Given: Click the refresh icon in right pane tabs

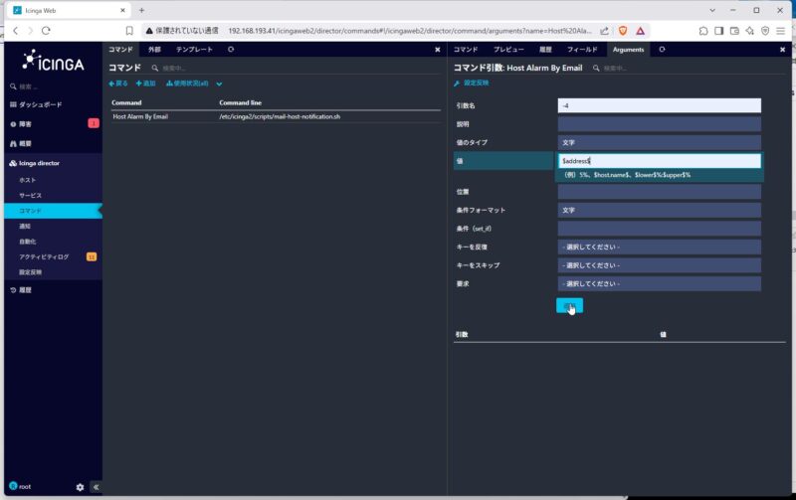Looking at the screenshot, I should 662,49.
